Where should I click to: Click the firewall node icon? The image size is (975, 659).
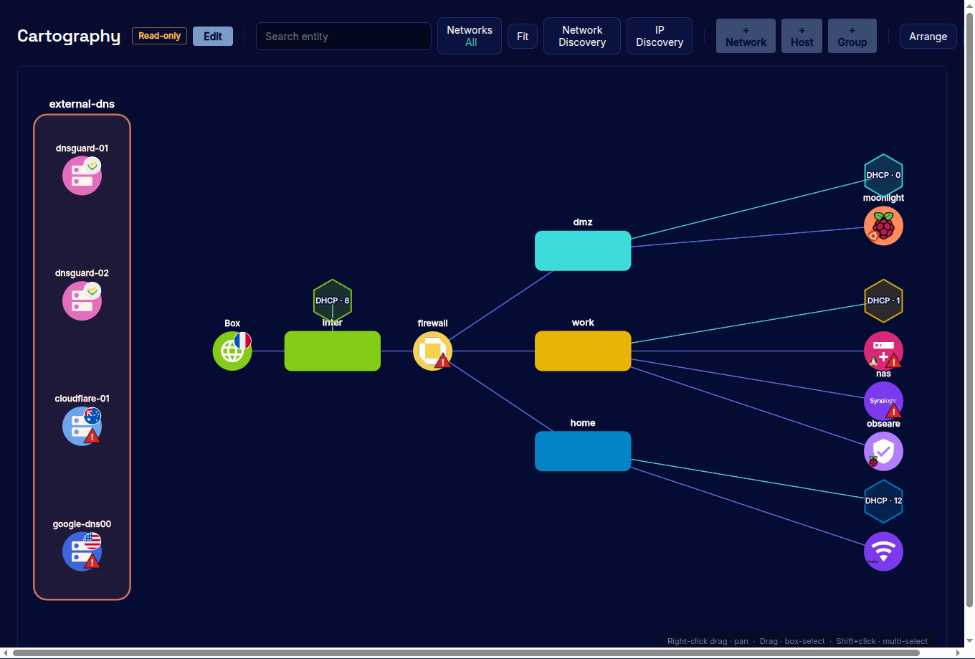click(432, 351)
